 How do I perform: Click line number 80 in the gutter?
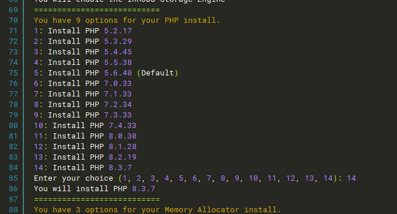pyautogui.click(x=13, y=126)
